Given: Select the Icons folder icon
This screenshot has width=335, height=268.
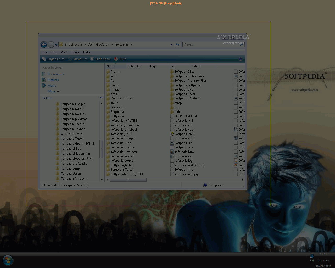Looking at the screenshot, I should point(108,85).
